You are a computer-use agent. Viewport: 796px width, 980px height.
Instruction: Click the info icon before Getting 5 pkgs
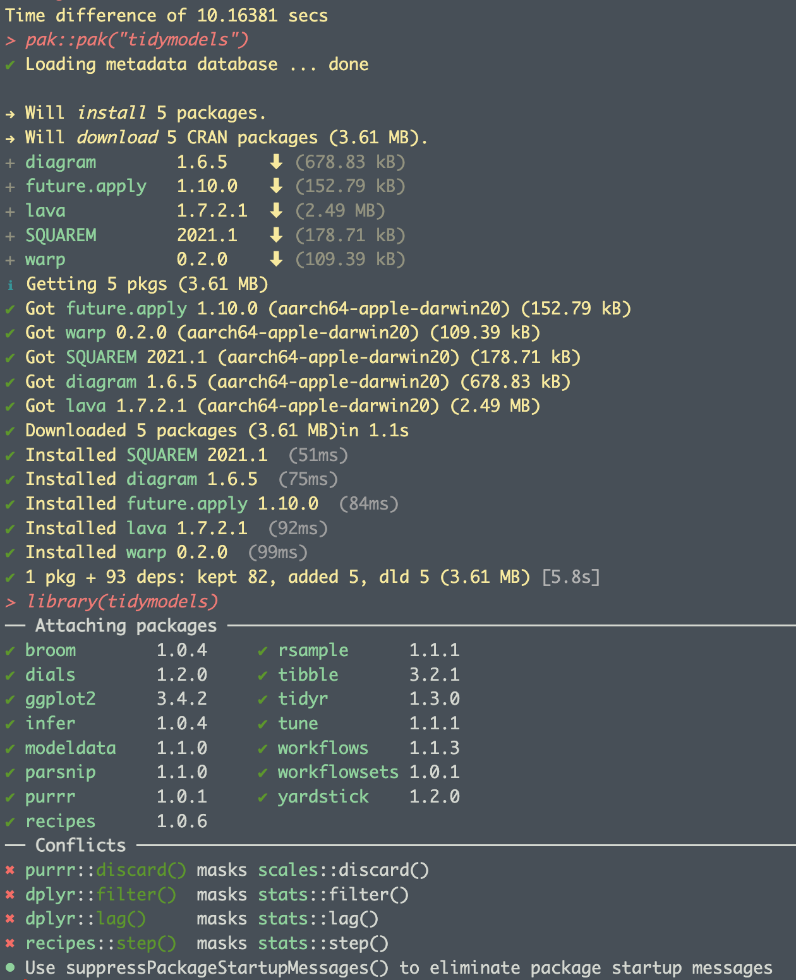pos(9,284)
